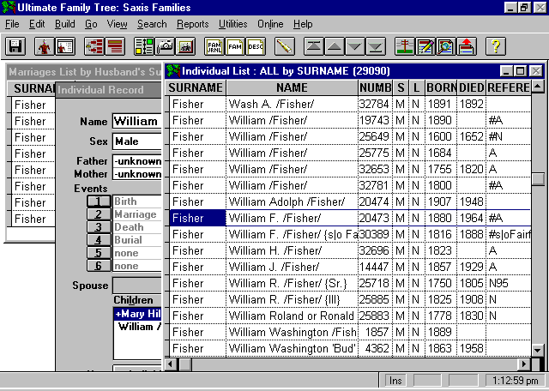This screenshot has width=549, height=391.
Task: Select the Wash A. /Fisher/ row
Action: point(350,104)
